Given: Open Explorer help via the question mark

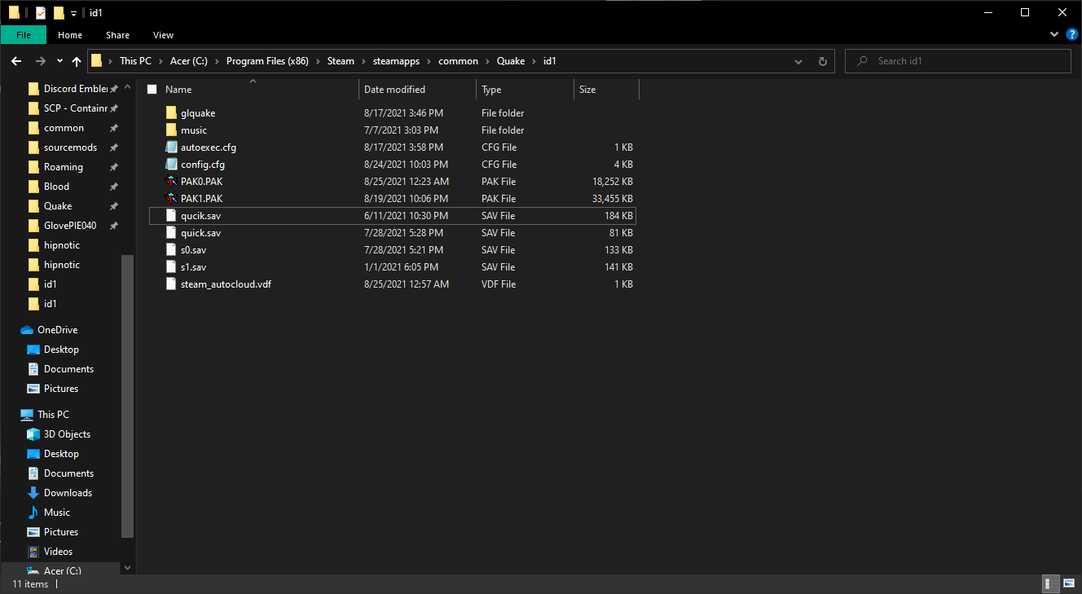Looking at the screenshot, I should pyautogui.click(x=1072, y=35).
